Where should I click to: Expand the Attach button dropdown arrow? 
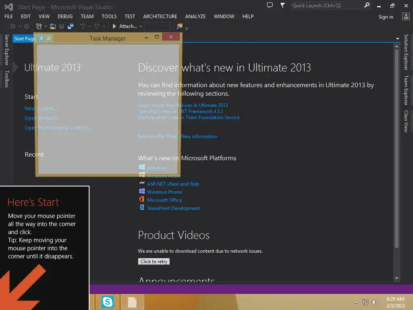(141, 26)
